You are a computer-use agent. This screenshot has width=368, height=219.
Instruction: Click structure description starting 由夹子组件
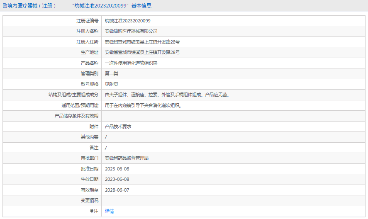pos(167,95)
